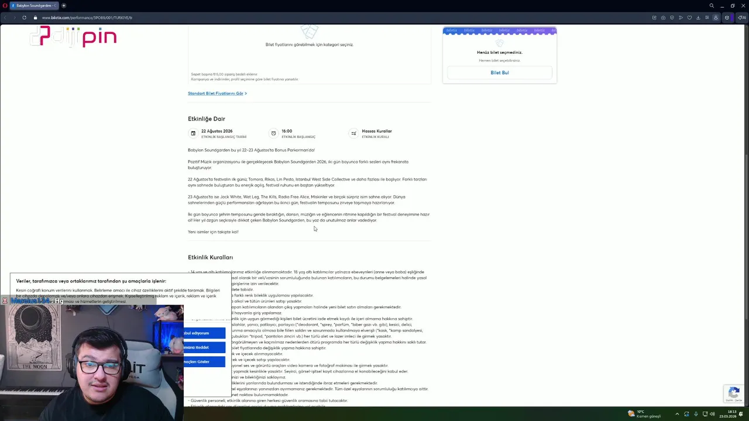
Task: Click the reCAPTCHA badge
Action: (x=734, y=394)
